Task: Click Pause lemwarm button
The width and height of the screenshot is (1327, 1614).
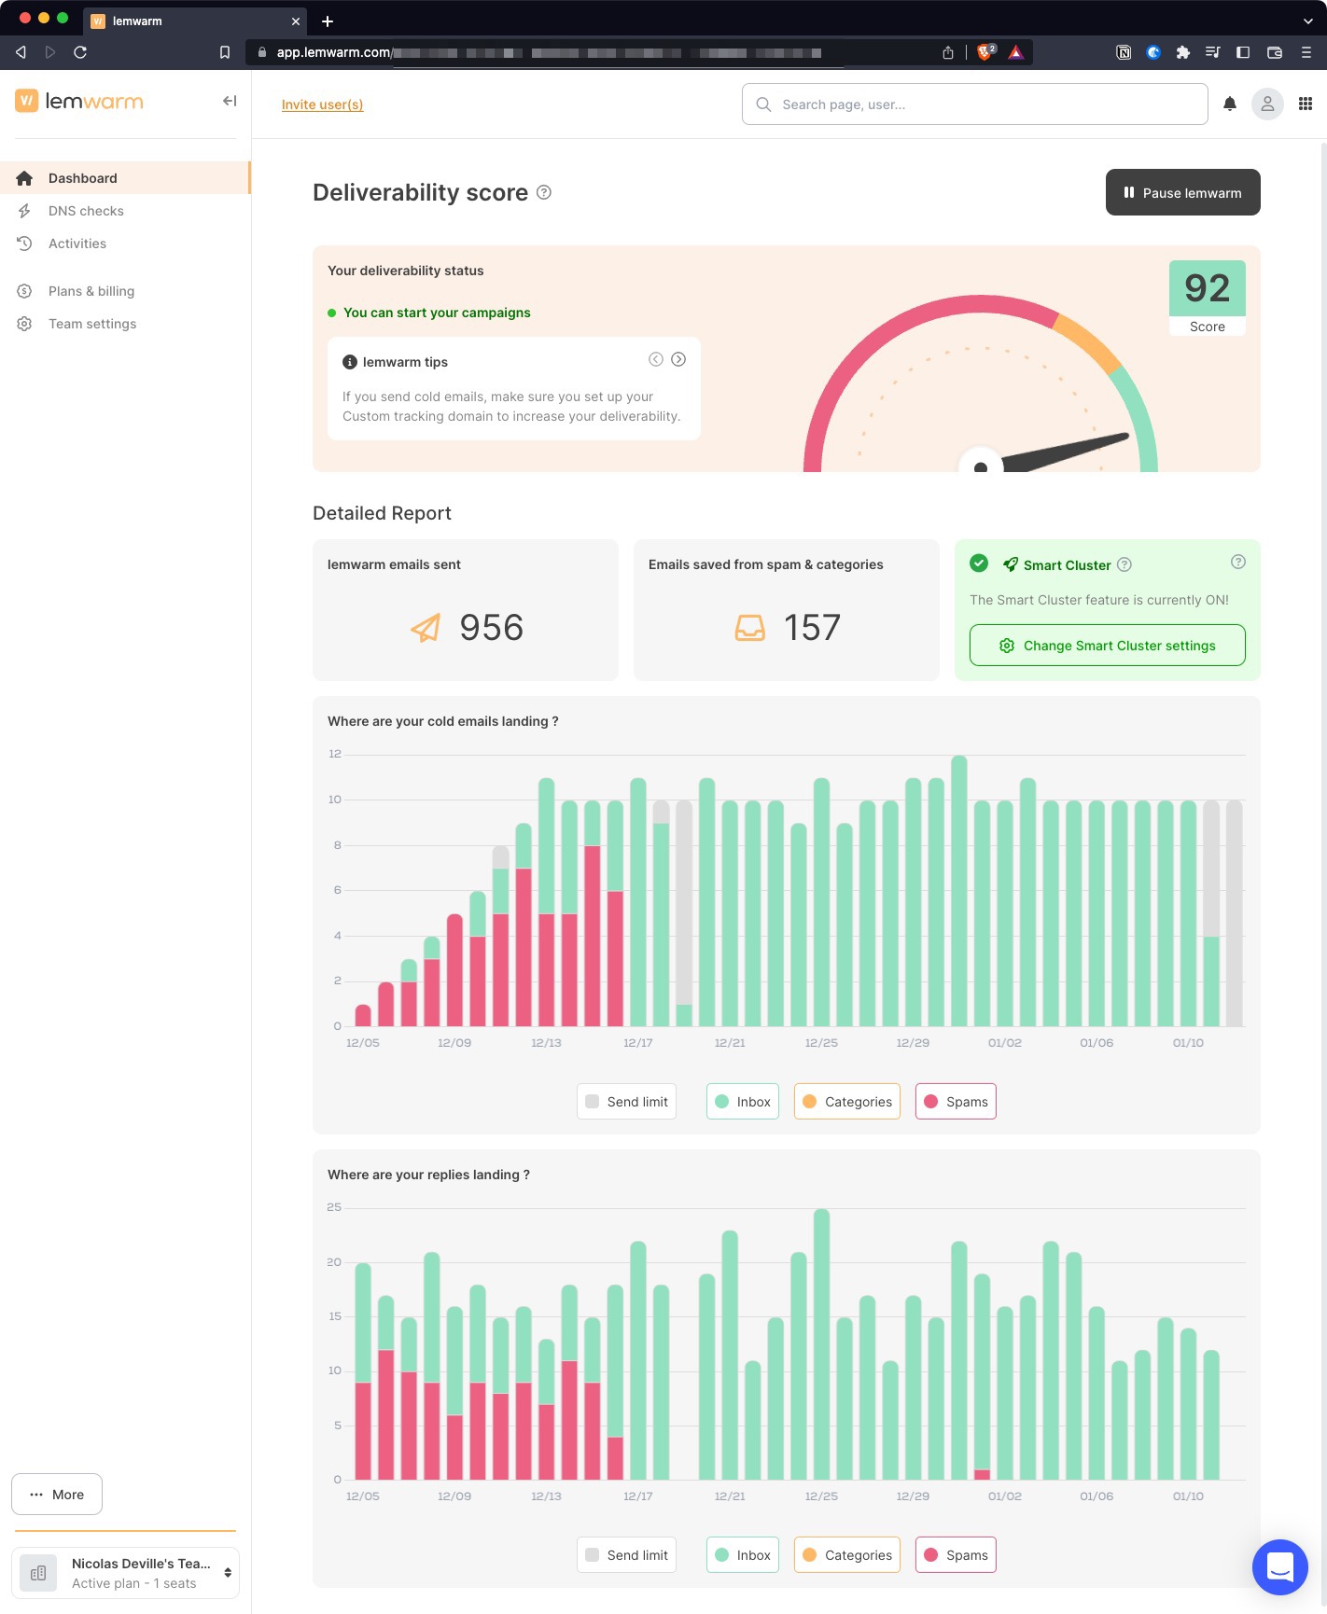Action: [1183, 192]
